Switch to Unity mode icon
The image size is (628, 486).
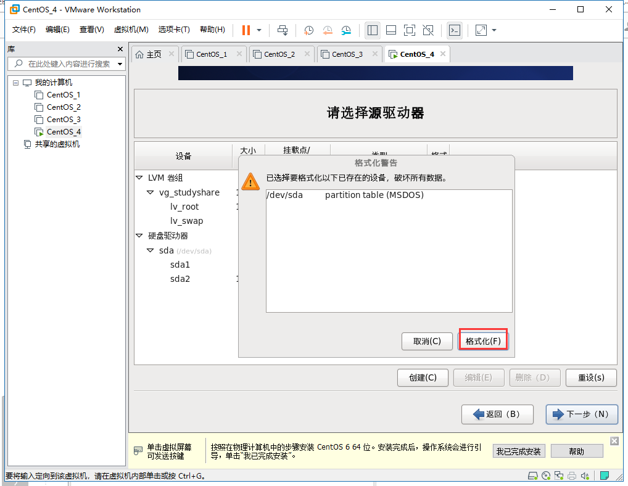[428, 30]
